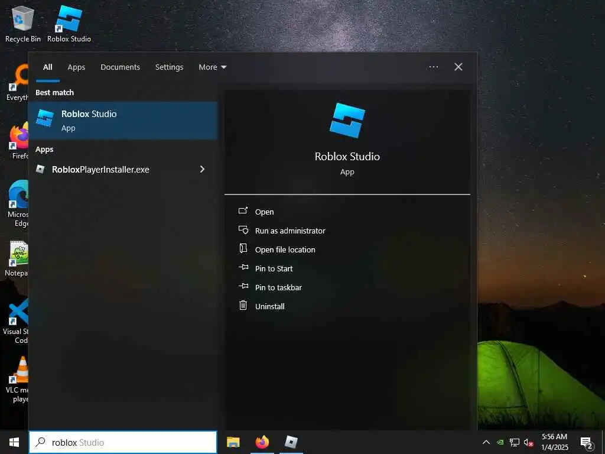Select the All search filter tab
Viewport: 605px width, 454px height.
point(48,67)
